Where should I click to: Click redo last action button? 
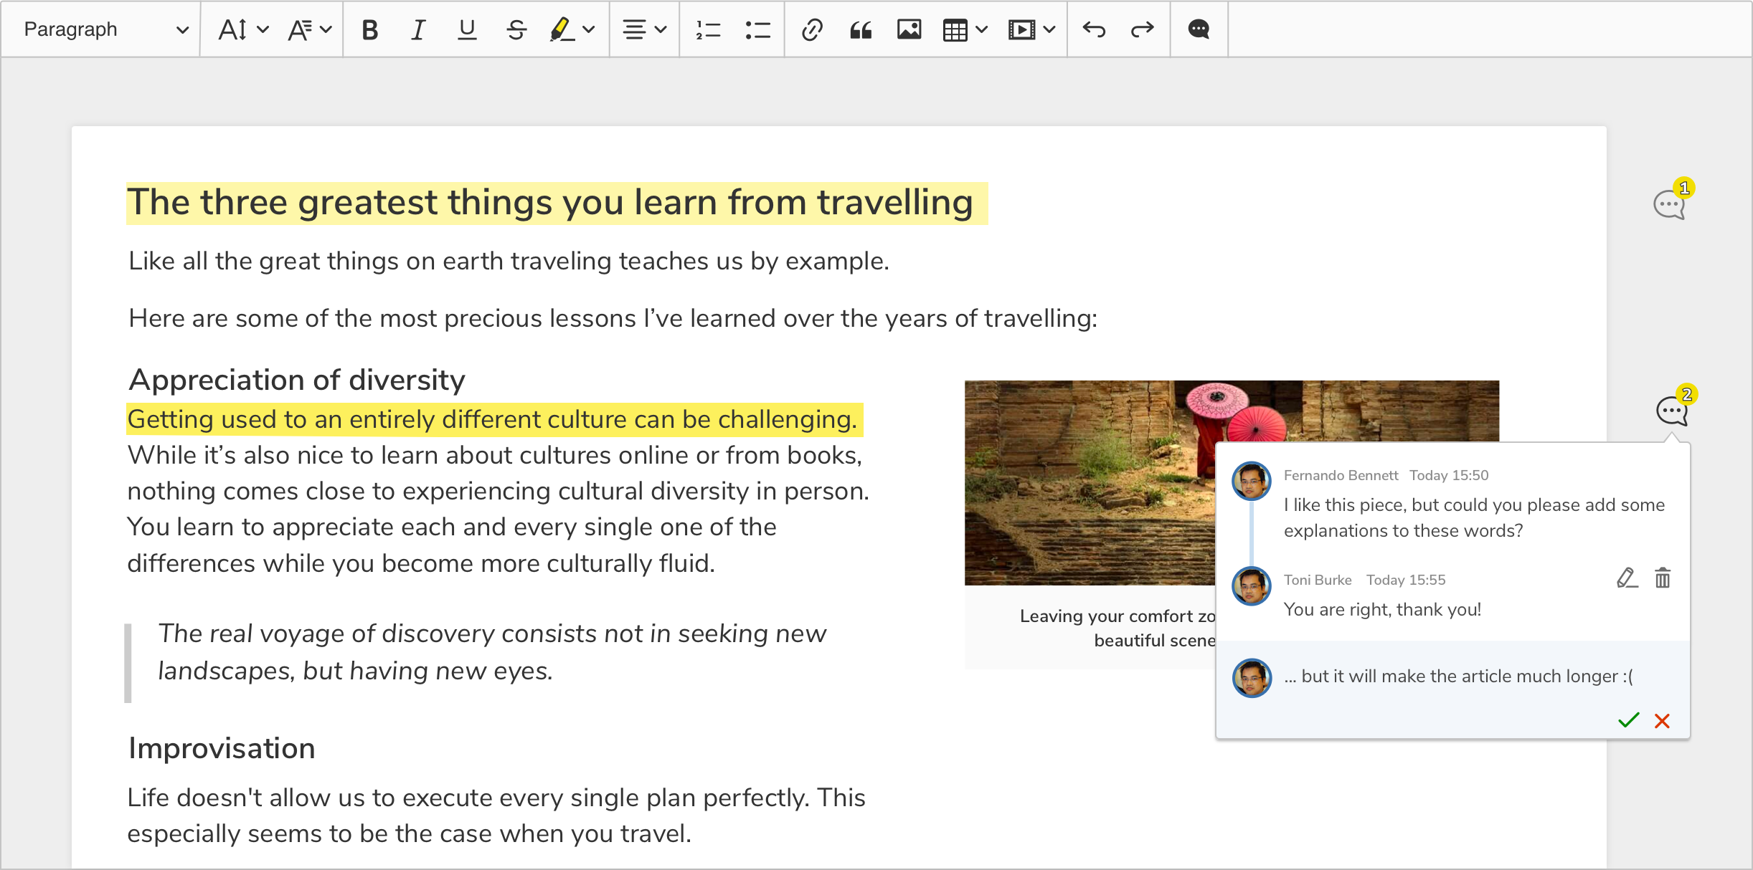click(1143, 30)
